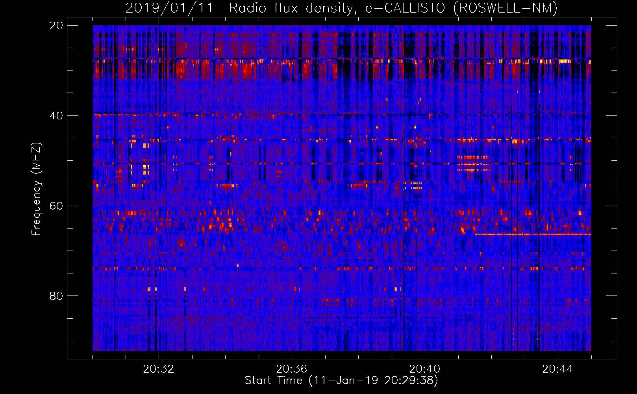Click the time tick label "20:32"
Viewport: 637px width, 394px height.
pos(159,369)
